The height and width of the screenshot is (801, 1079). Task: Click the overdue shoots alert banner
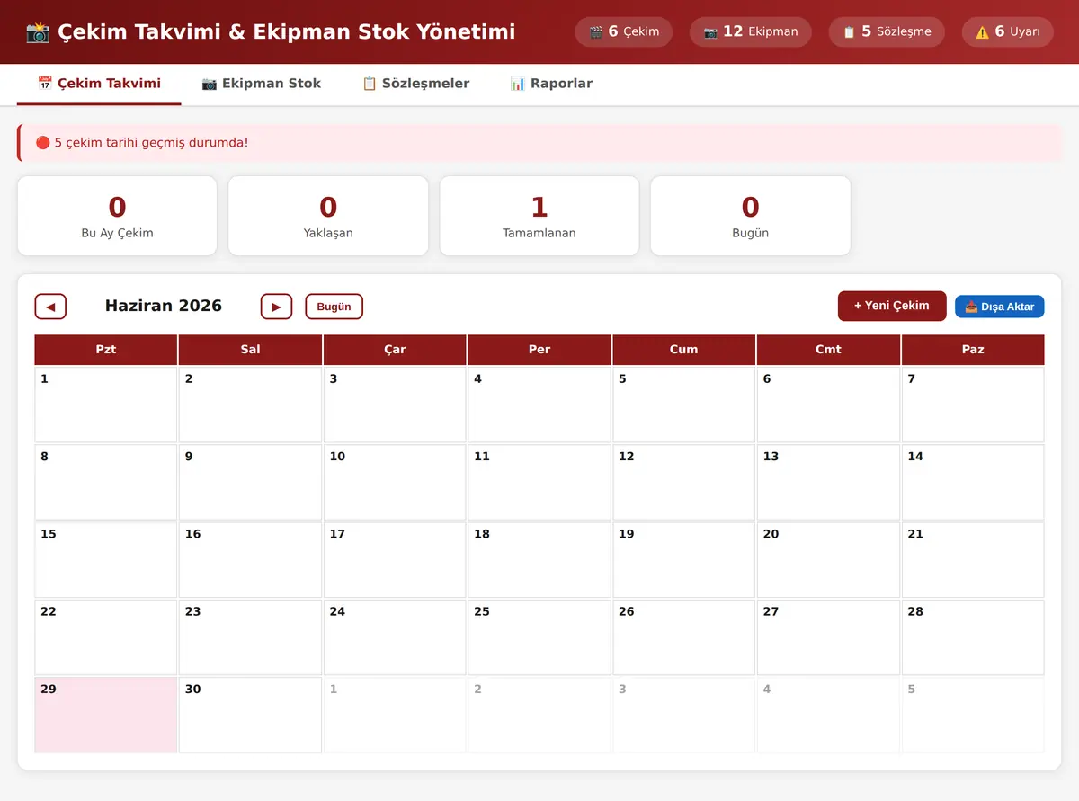[539, 143]
